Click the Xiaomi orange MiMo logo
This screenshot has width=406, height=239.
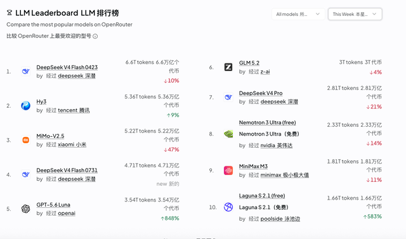point(25,140)
